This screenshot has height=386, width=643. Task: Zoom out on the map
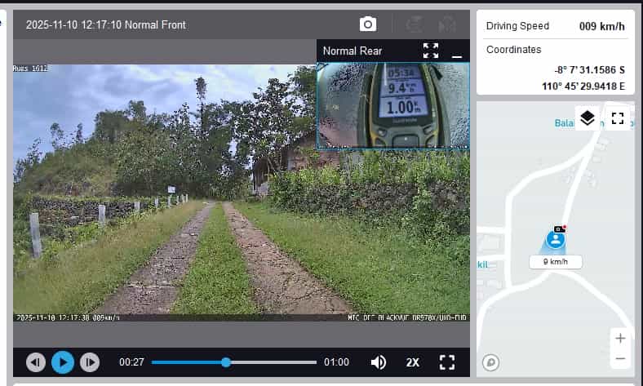pos(620,358)
